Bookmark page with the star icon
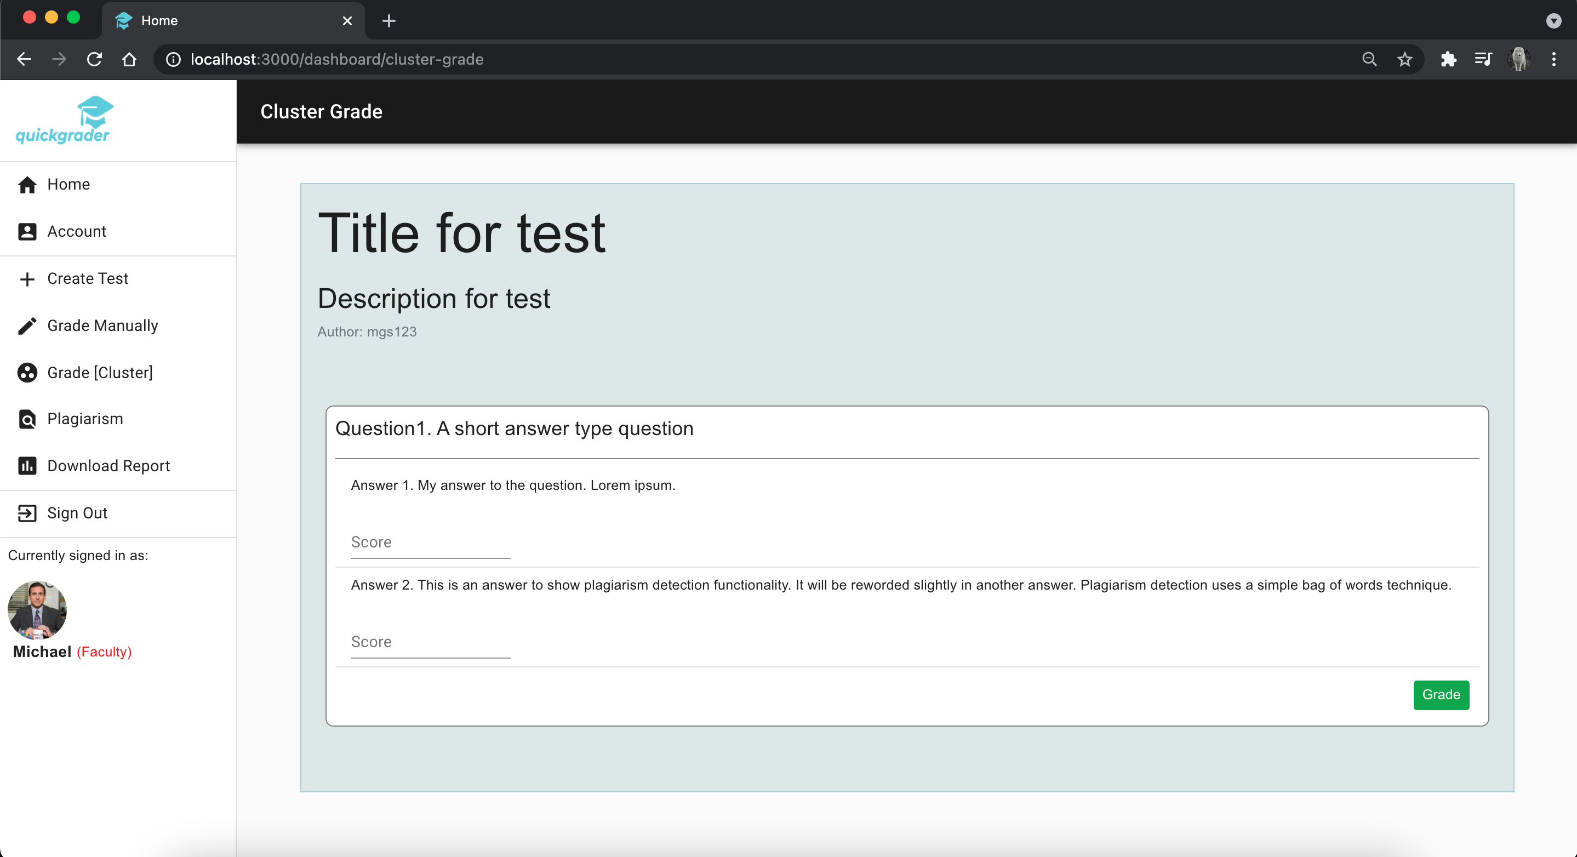This screenshot has width=1577, height=857. point(1404,59)
